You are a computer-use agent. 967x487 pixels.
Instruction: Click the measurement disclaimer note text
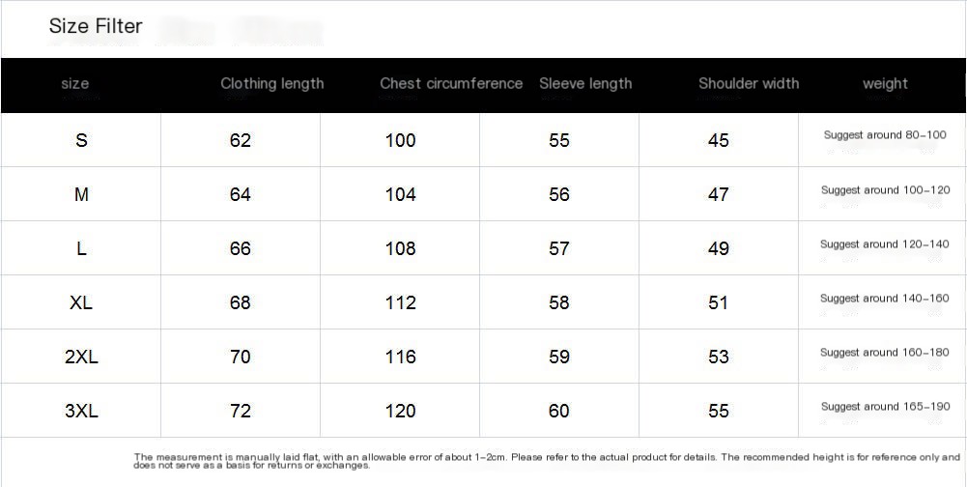point(547,461)
